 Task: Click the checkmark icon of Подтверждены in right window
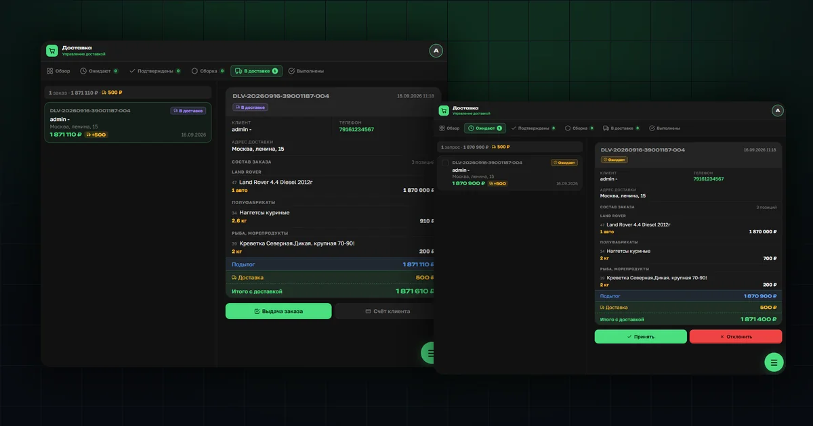click(x=514, y=128)
